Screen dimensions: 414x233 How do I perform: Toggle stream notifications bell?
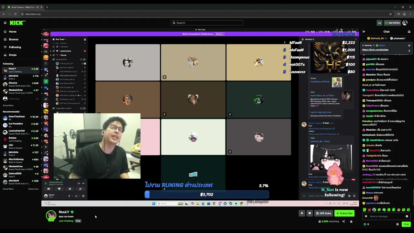click(302, 213)
